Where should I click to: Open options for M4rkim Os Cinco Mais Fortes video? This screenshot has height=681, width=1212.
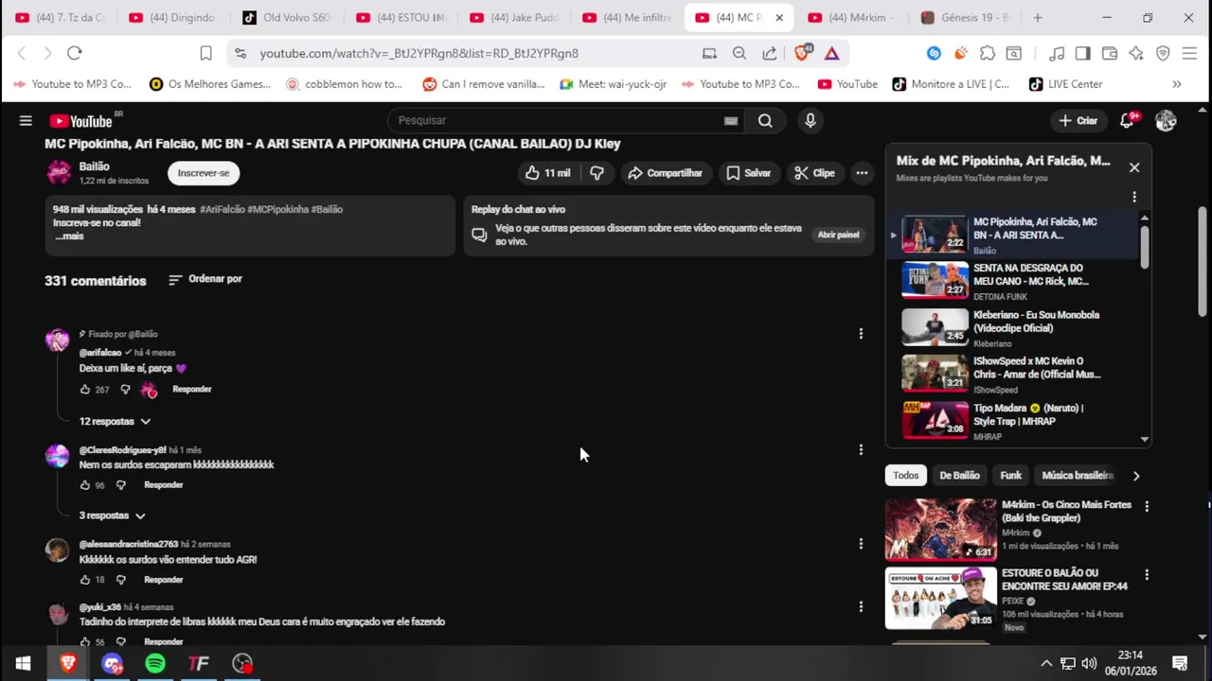(x=1147, y=507)
